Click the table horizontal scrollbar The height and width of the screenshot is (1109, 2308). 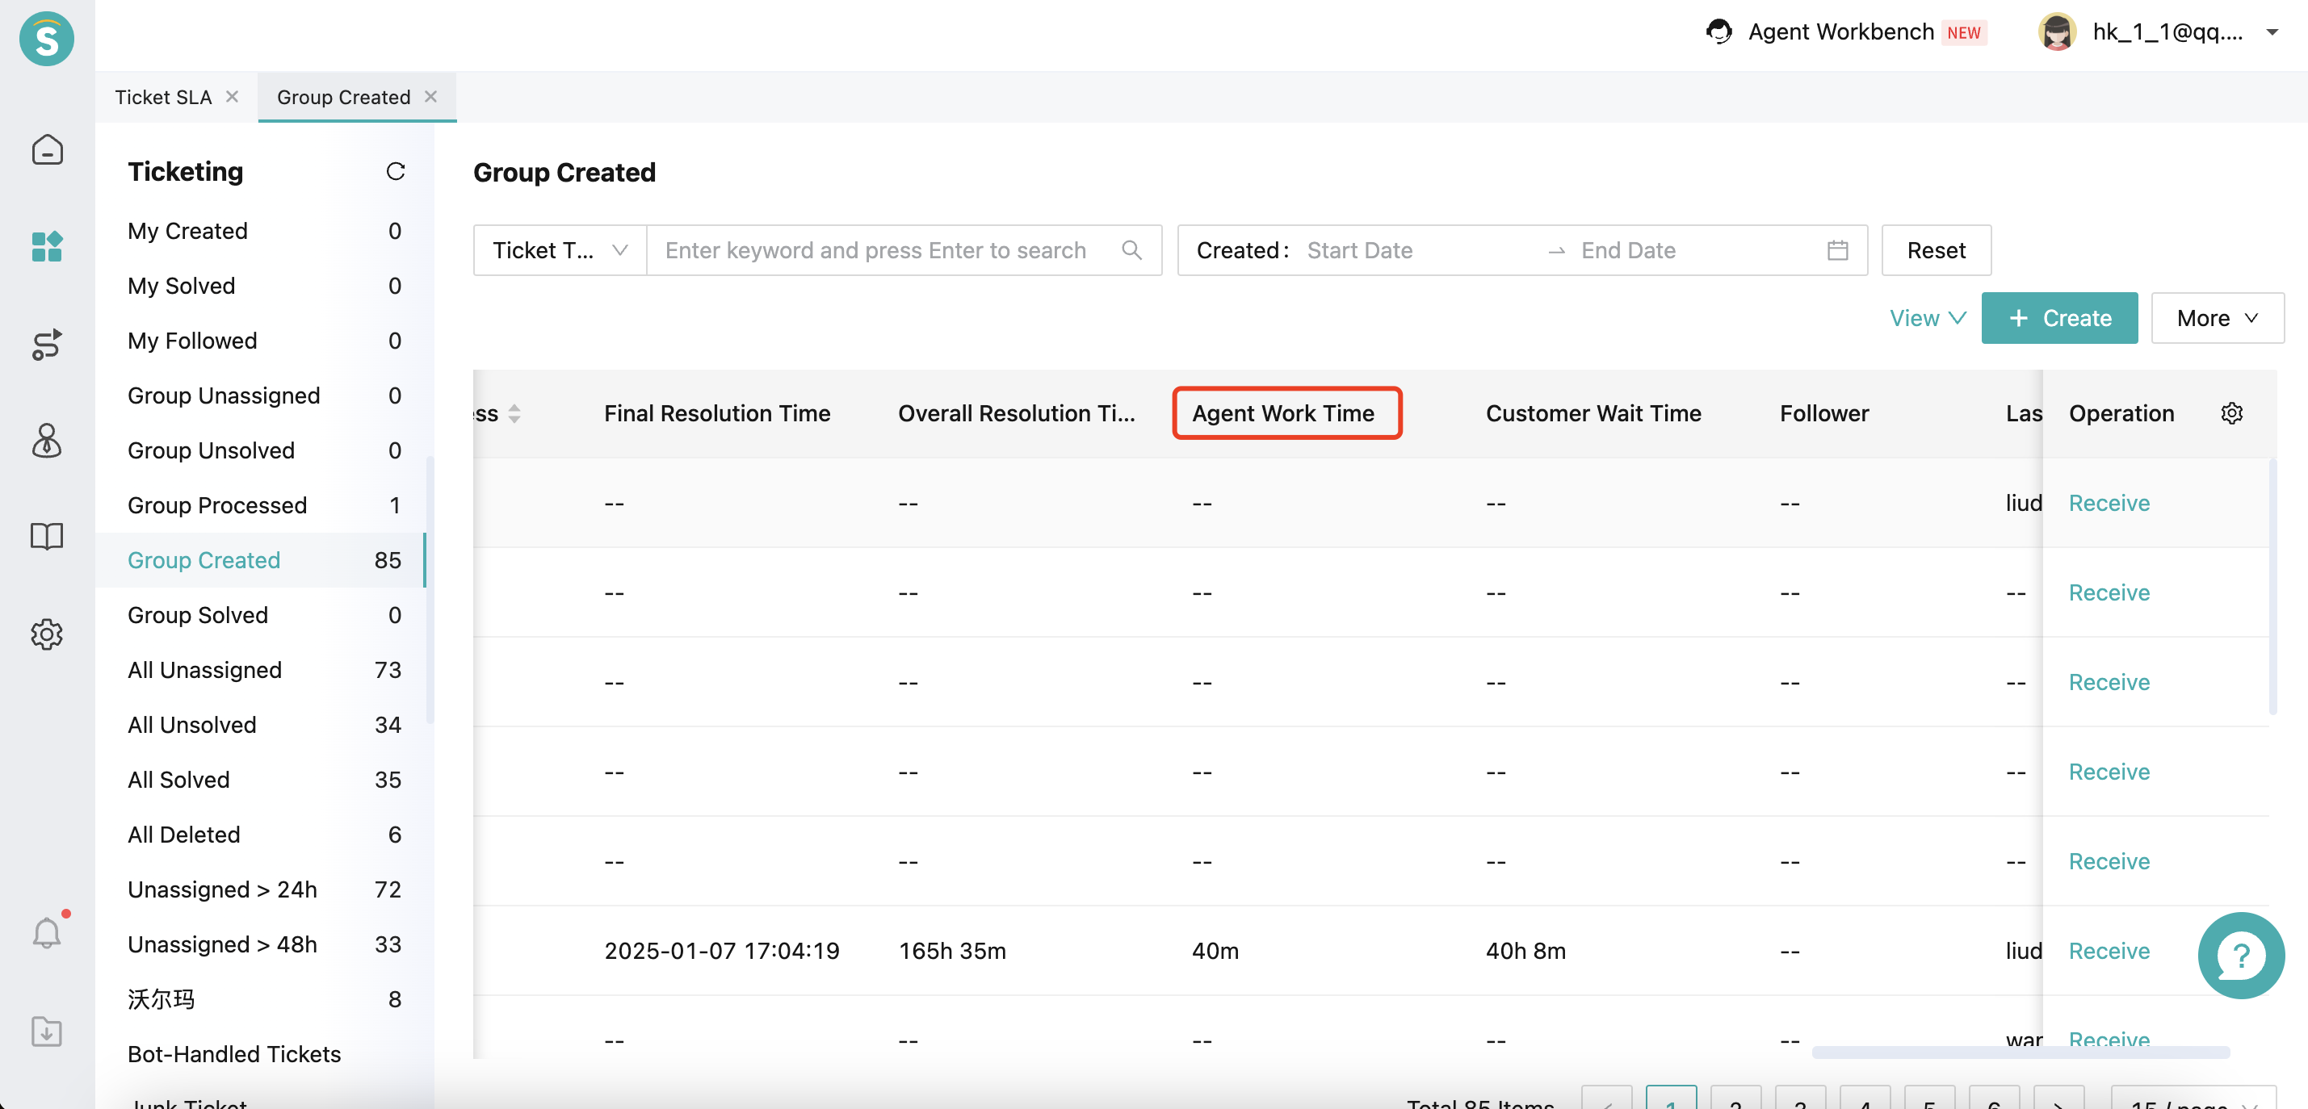[2021, 1052]
